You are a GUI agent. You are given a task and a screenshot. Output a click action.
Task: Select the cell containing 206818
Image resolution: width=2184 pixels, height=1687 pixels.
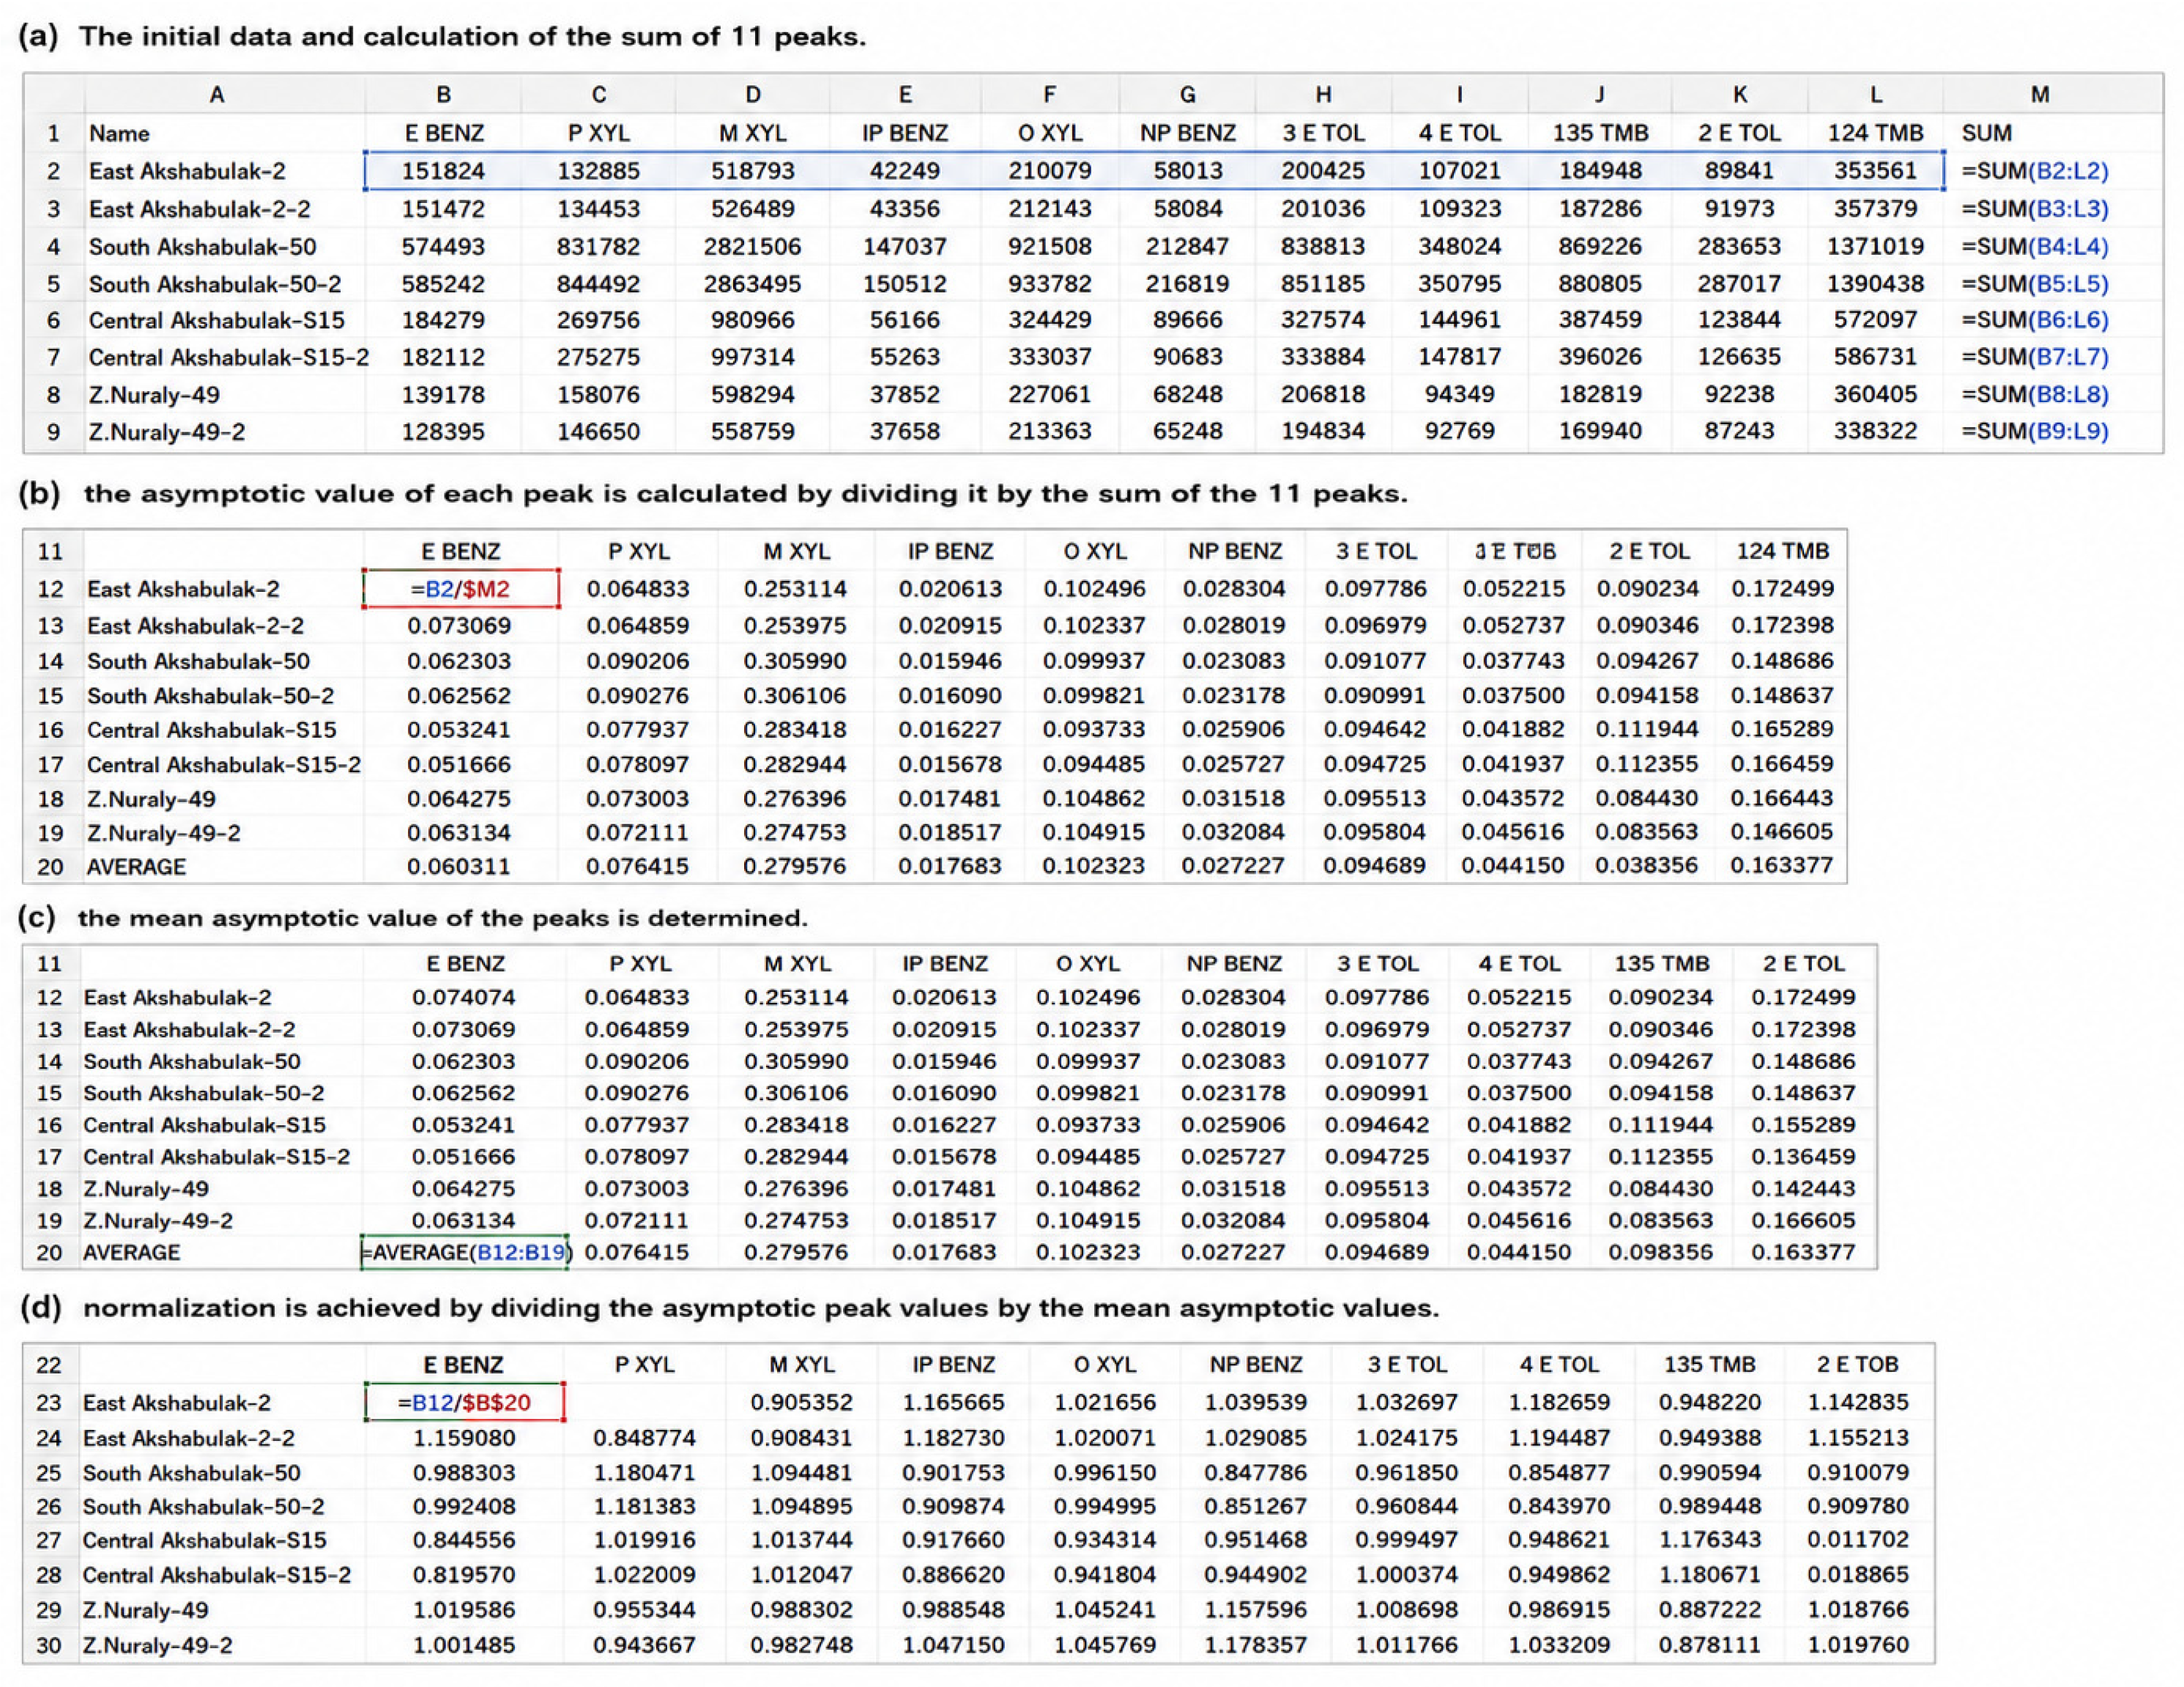pyautogui.click(x=1322, y=394)
